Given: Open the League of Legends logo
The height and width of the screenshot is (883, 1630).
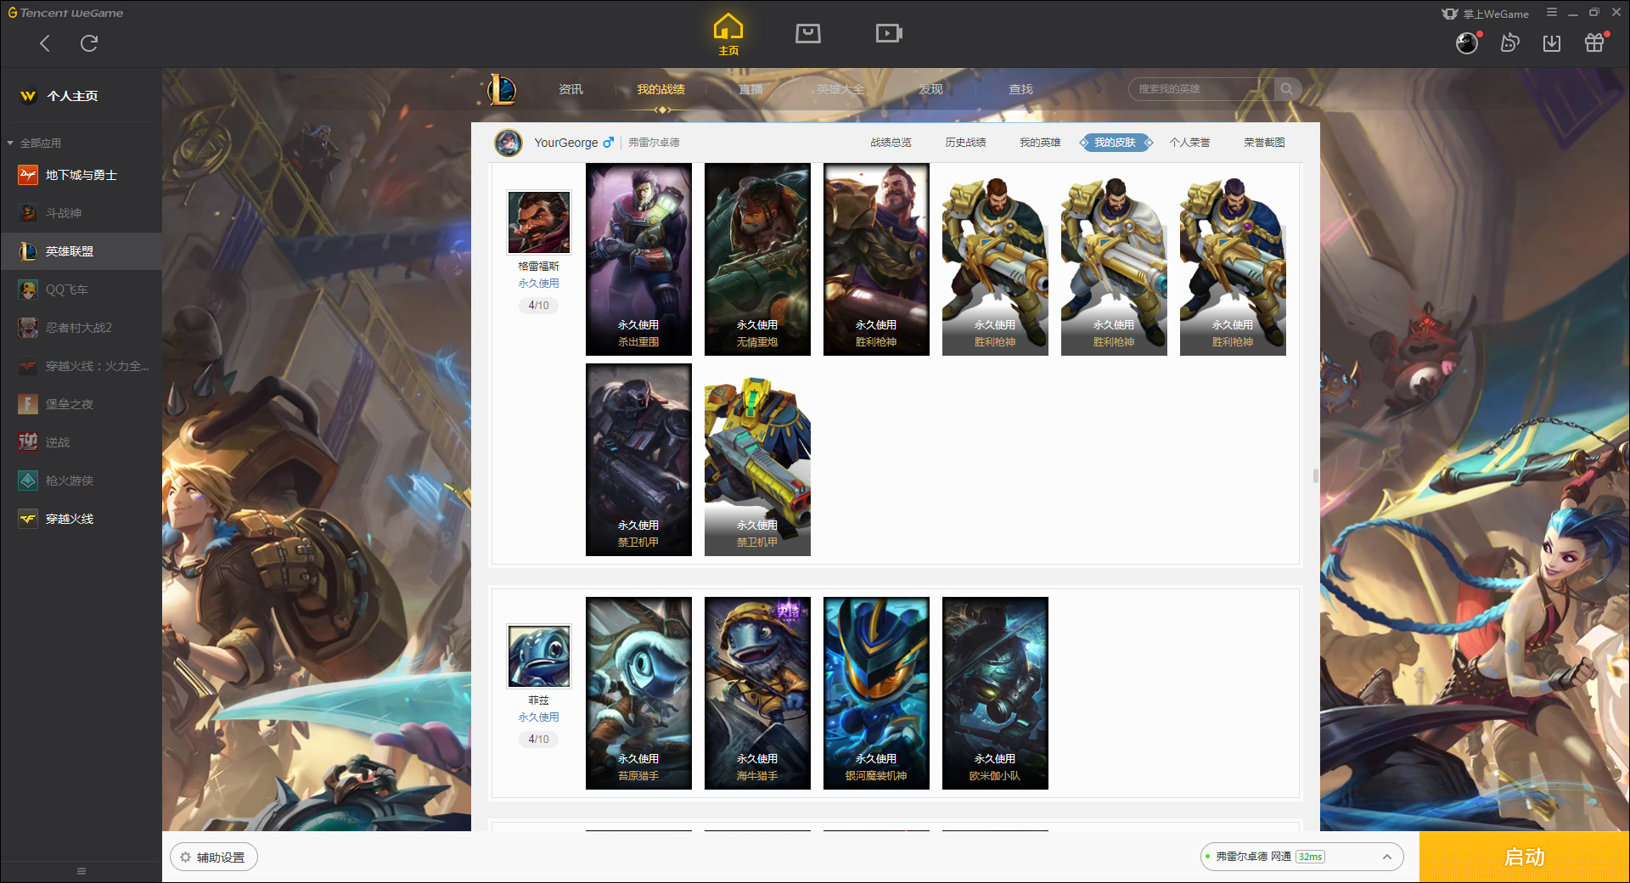Looking at the screenshot, I should pyautogui.click(x=502, y=89).
